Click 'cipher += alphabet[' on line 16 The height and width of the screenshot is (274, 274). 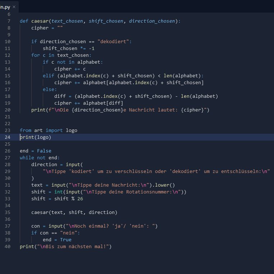(81, 83)
